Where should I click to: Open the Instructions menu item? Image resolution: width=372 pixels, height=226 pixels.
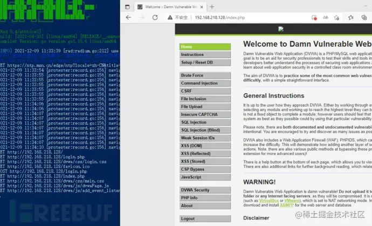click(x=205, y=54)
